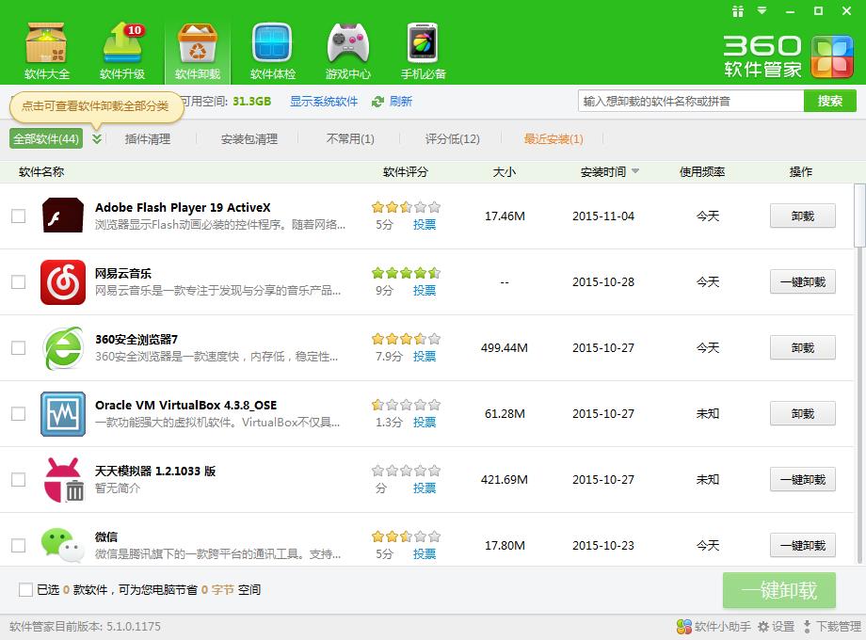The height and width of the screenshot is (640, 866).
Task: Check the Oracle VM VirtualBox checkbox
Action: pyautogui.click(x=19, y=413)
